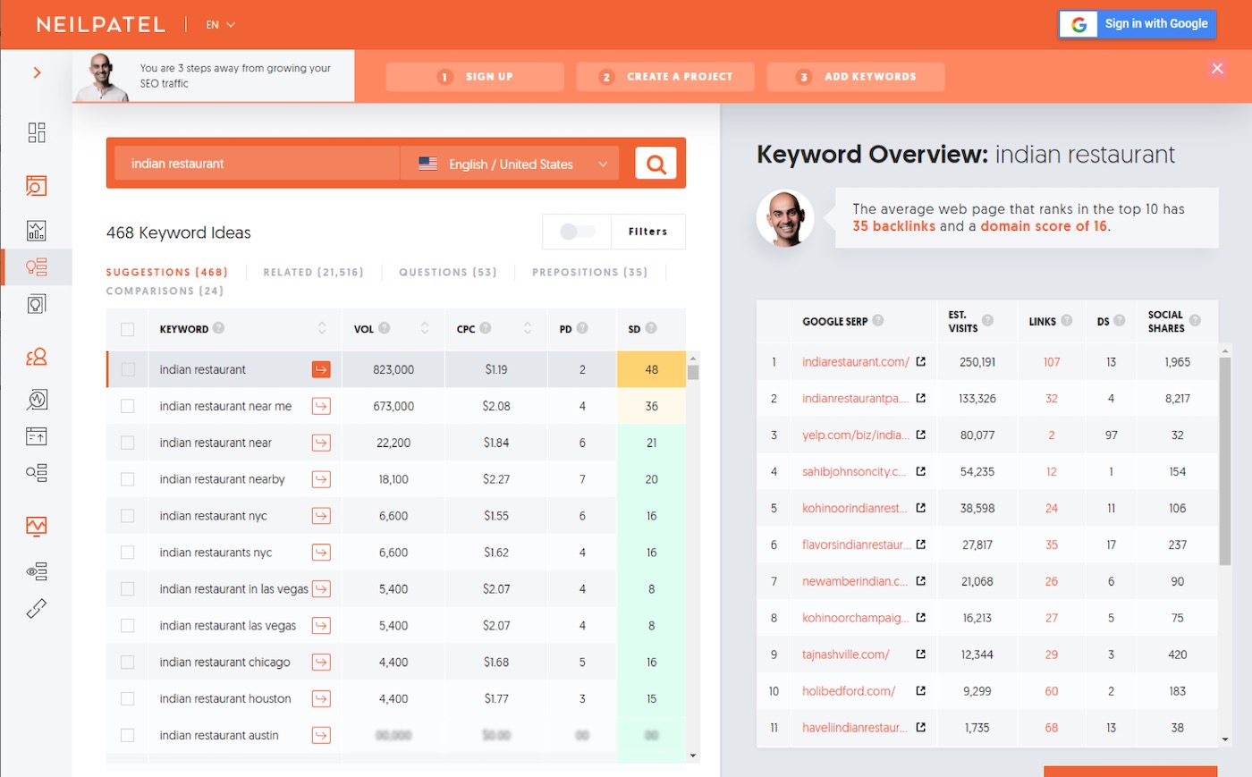Click the help icon next to PD header
This screenshot has height=777, width=1252.
pyautogui.click(x=582, y=328)
